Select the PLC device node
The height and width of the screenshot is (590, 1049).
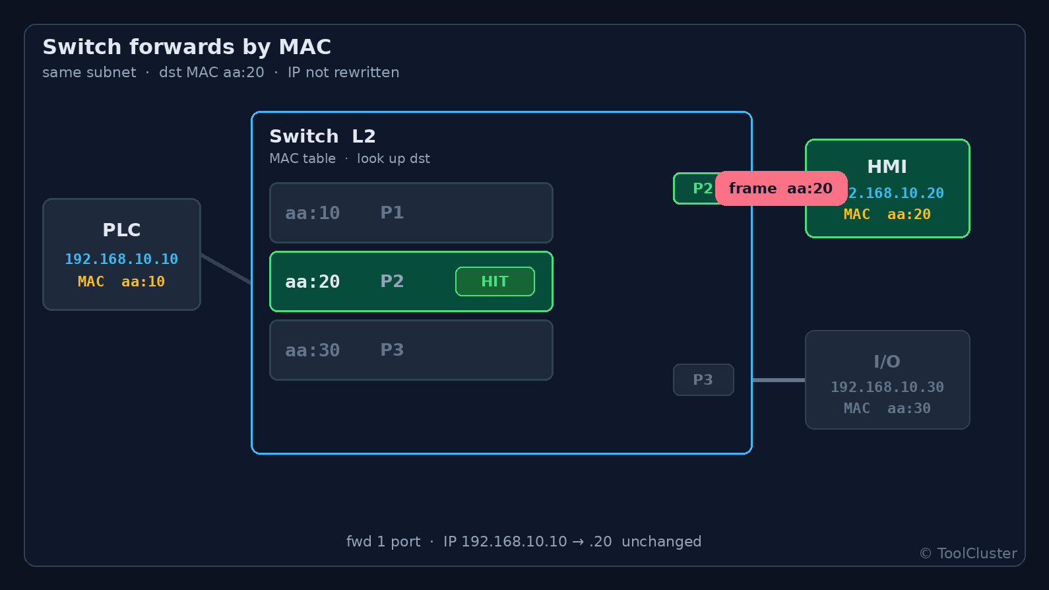[x=121, y=254]
